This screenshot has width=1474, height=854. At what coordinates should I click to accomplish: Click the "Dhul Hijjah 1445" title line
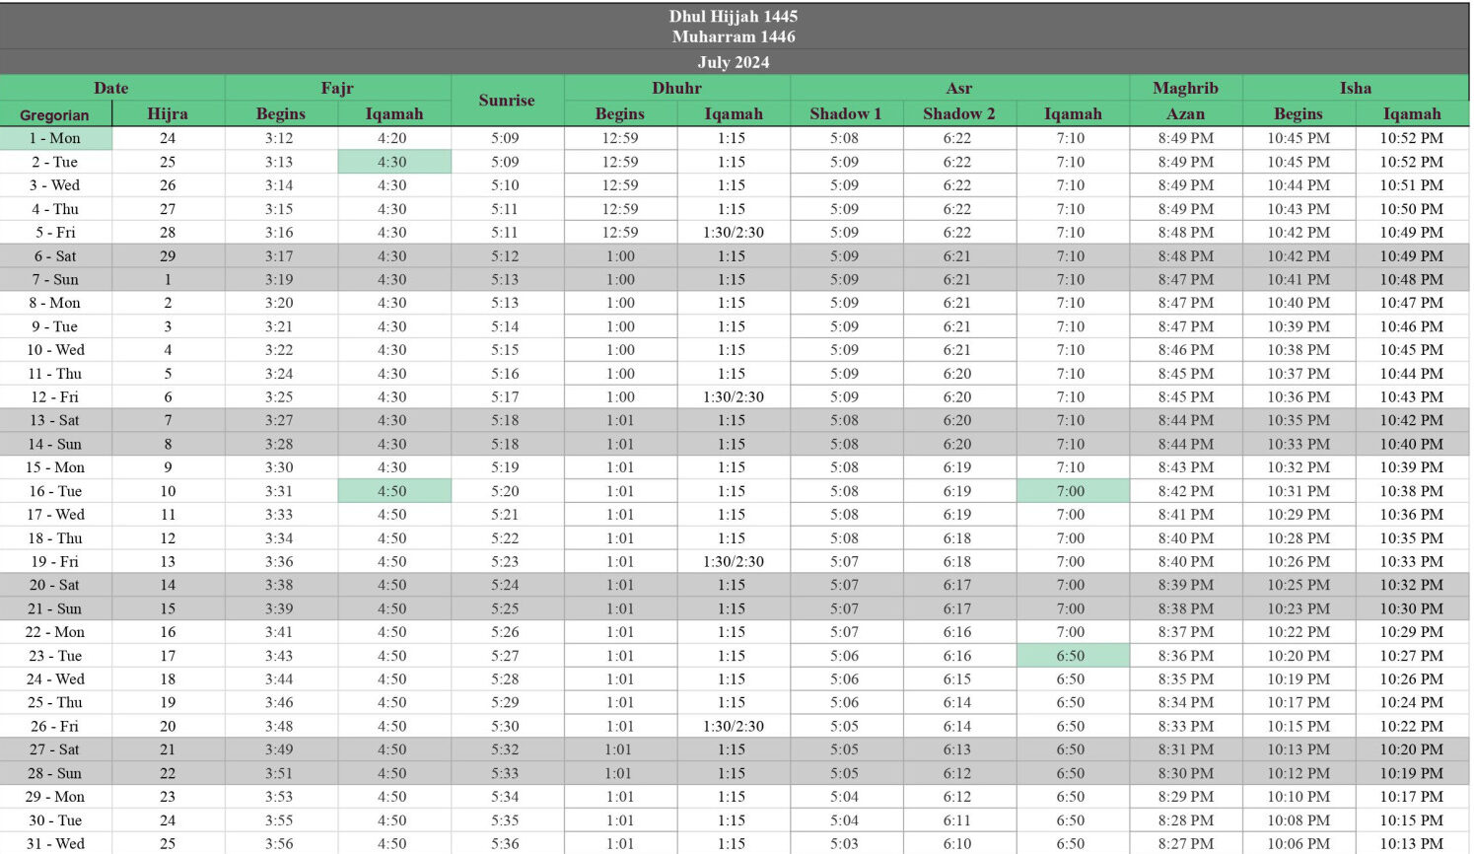[734, 16]
